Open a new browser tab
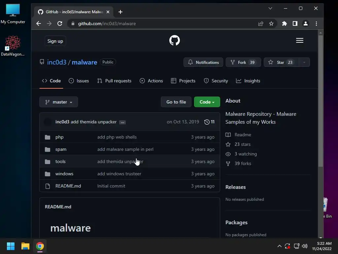This screenshot has width=338, height=254. point(120,12)
